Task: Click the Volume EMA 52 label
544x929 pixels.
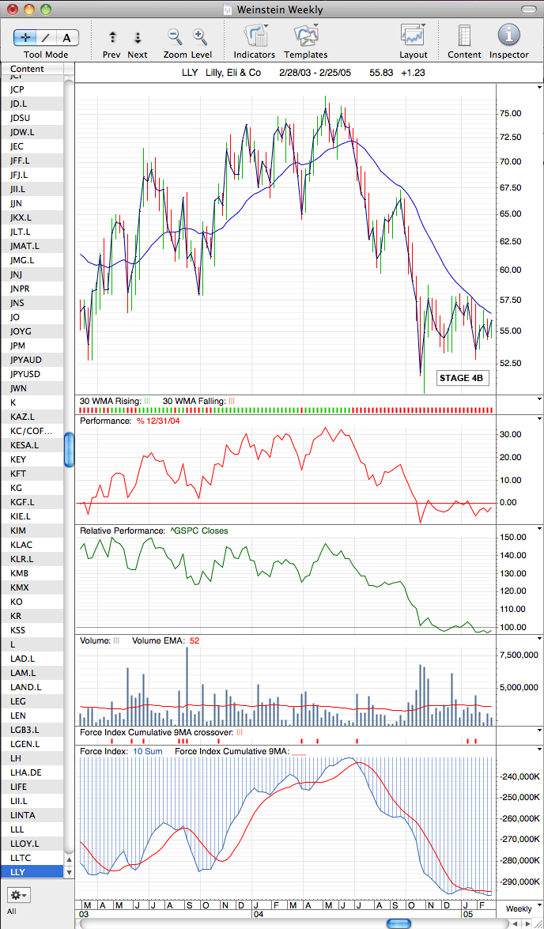Action: 165,640
